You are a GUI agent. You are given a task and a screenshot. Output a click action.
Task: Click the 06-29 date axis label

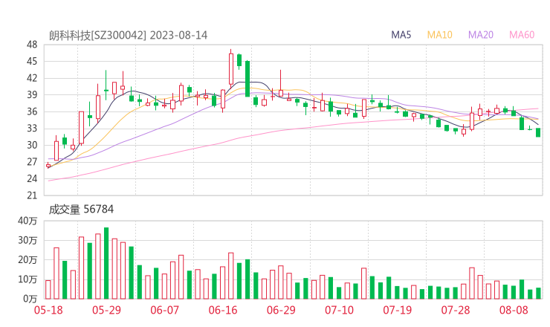[281, 310]
